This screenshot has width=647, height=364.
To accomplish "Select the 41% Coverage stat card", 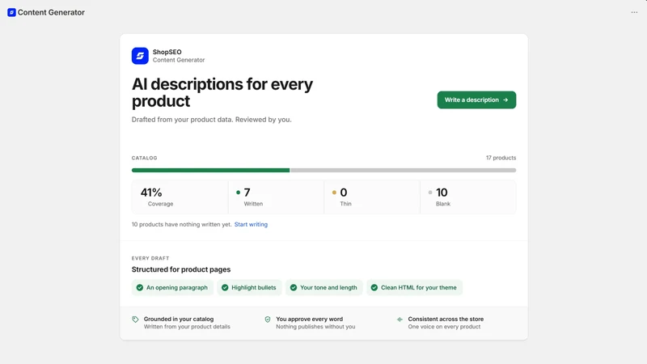I will [180, 197].
